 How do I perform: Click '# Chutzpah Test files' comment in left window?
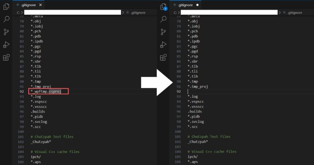(x=52, y=137)
